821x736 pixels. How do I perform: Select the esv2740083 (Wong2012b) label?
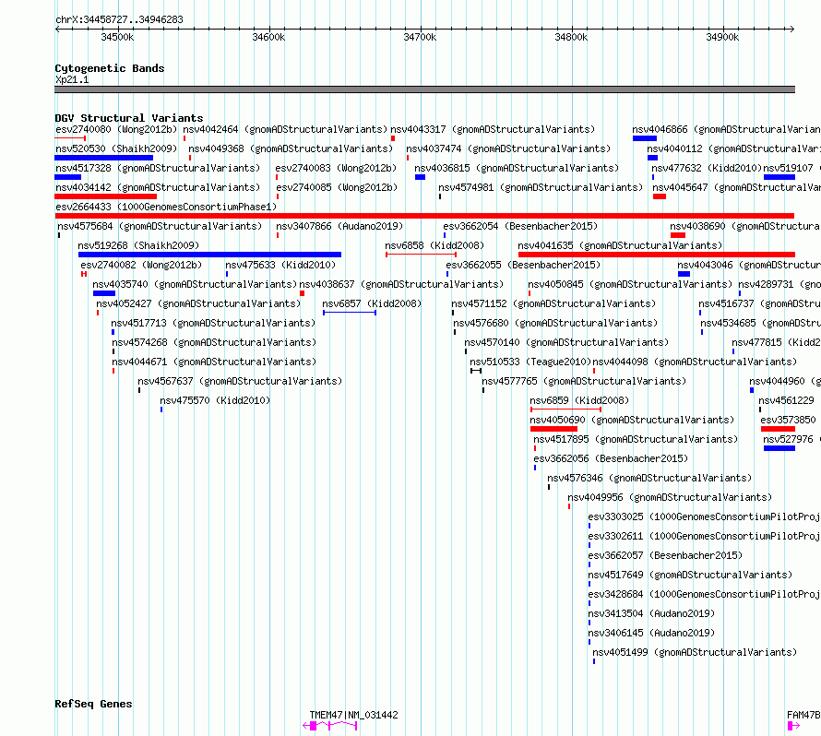click(x=336, y=168)
